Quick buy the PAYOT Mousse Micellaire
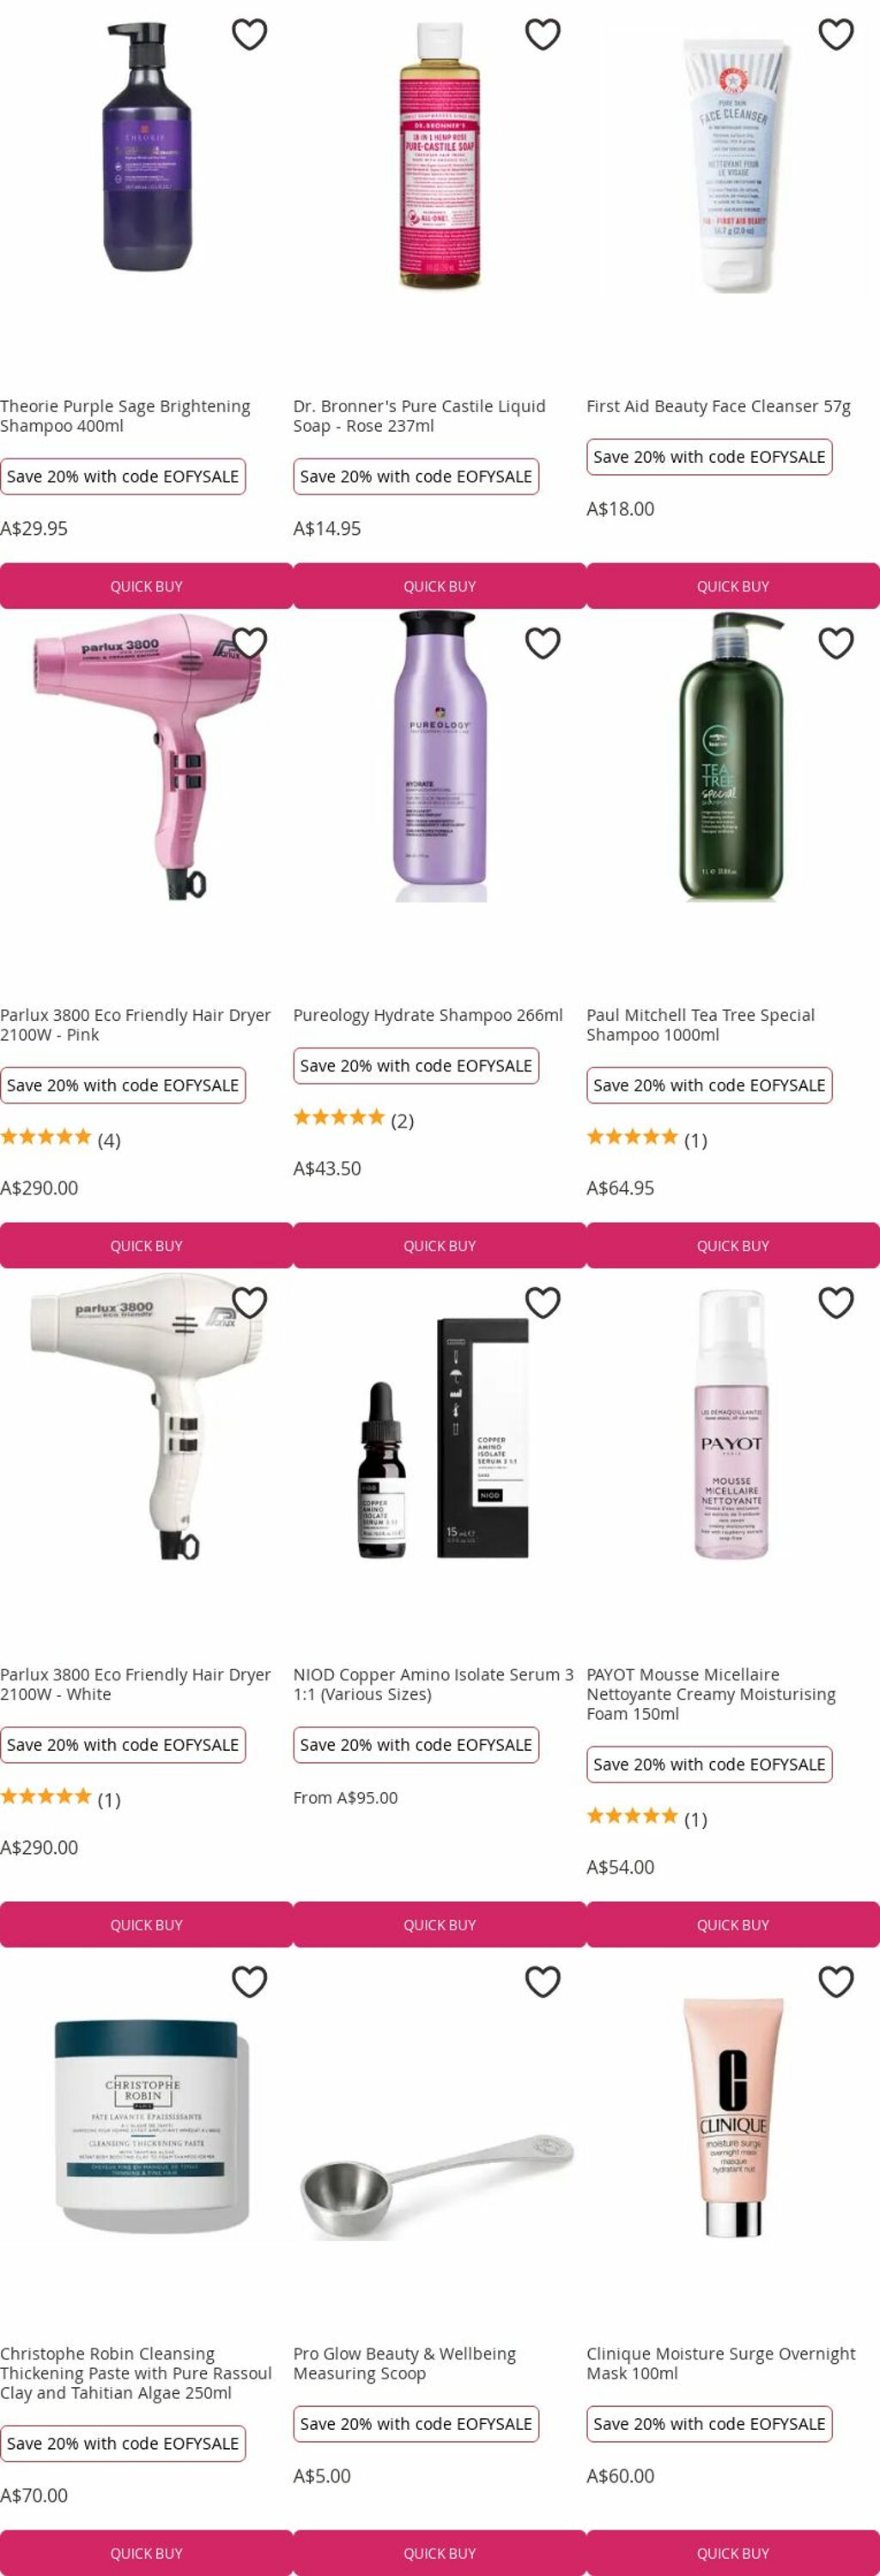 pos(733,1924)
